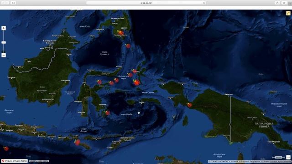
Task: Focus the Safari address bar
Action: click(x=146, y=3)
